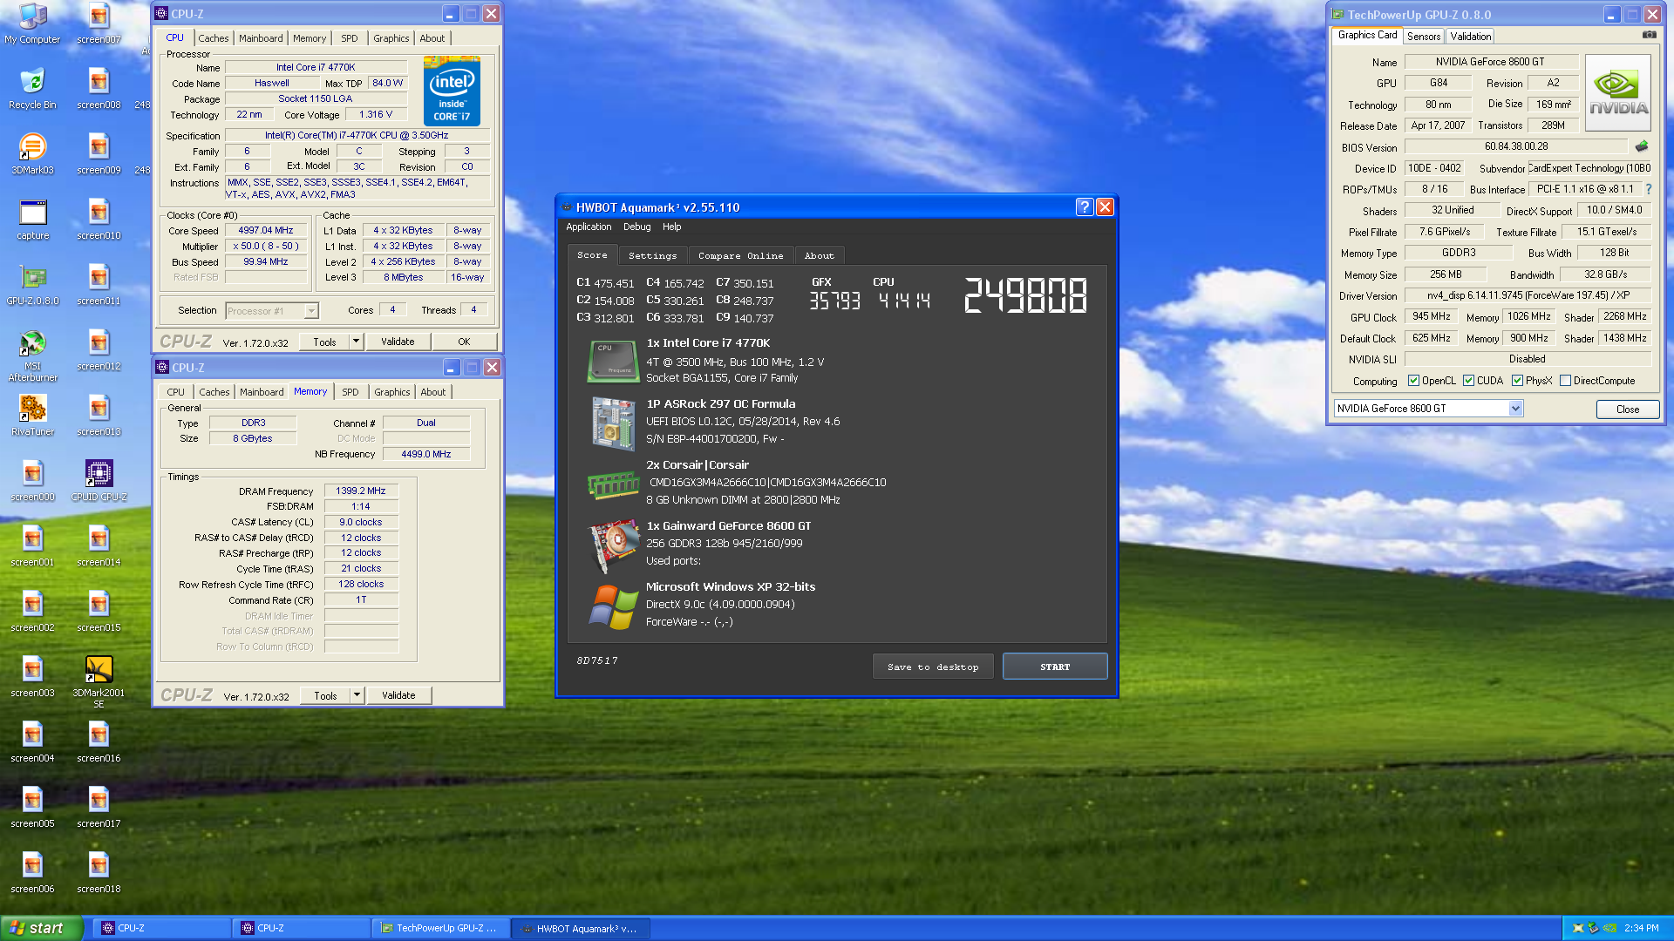Click the Windows start button

pos(42,928)
